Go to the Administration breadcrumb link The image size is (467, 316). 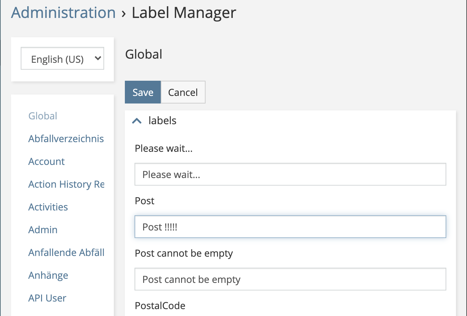(x=63, y=13)
